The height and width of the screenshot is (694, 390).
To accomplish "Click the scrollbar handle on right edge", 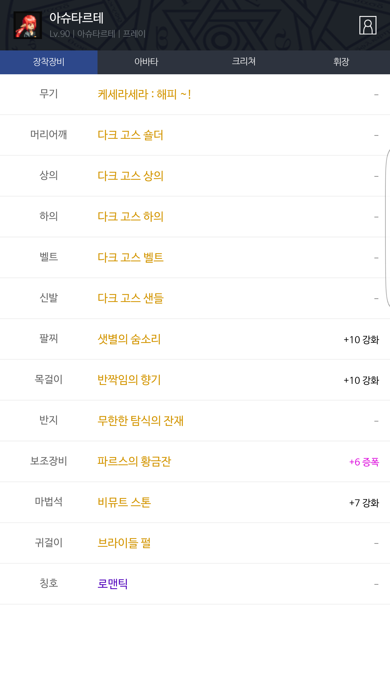I will point(388,228).
